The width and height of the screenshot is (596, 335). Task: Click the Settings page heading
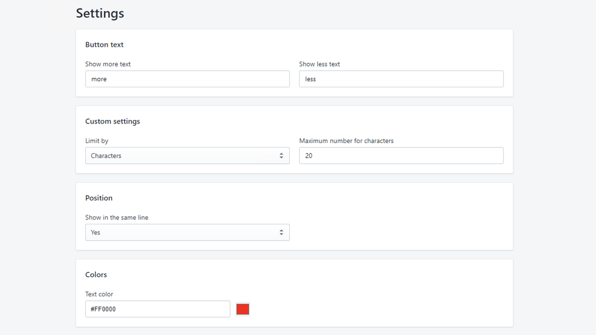pyautogui.click(x=100, y=13)
